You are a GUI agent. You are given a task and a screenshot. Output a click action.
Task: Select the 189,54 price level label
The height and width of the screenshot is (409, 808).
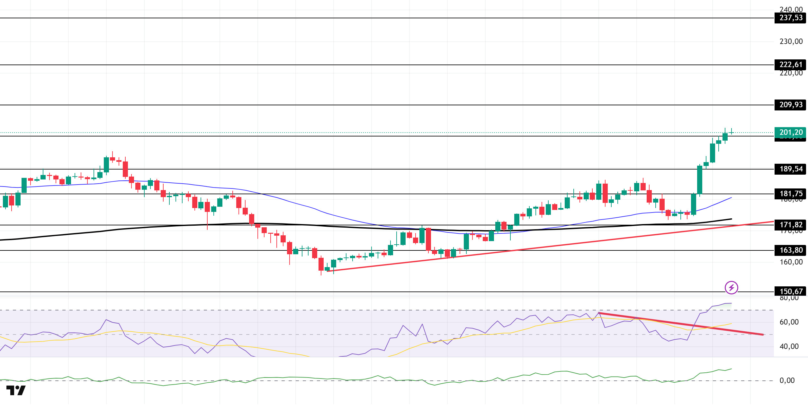790,169
